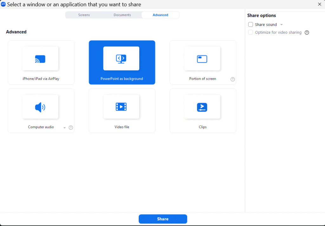Enable the Share sound checkbox
This screenshot has width=325, height=226.
click(251, 24)
